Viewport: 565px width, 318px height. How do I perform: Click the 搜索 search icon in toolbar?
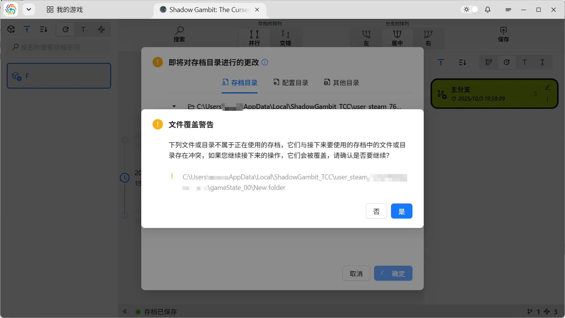[x=179, y=34]
